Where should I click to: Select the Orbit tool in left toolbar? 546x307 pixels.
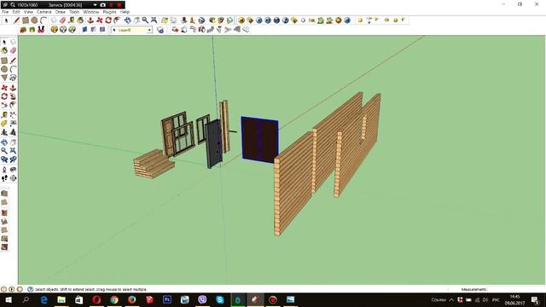tap(4, 142)
